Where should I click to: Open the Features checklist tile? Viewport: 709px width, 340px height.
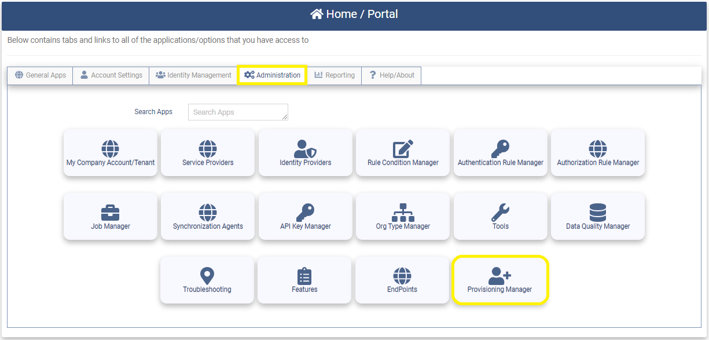[x=304, y=280]
